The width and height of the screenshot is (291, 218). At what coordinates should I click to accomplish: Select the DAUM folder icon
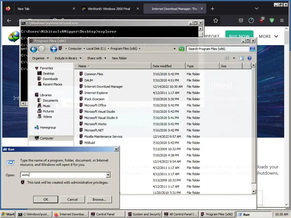tap(81, 80)
